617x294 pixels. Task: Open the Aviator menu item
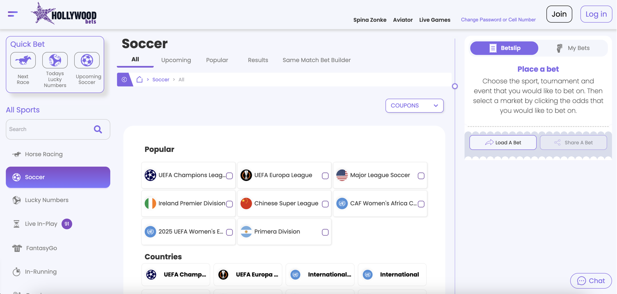click(x=403, y=20)
